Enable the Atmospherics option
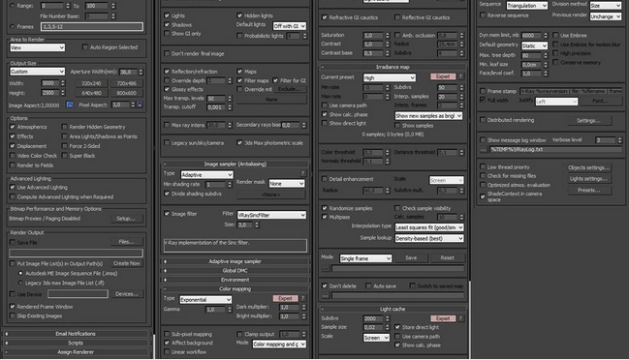This screenshot has width=629, height=360. point(13,127)
